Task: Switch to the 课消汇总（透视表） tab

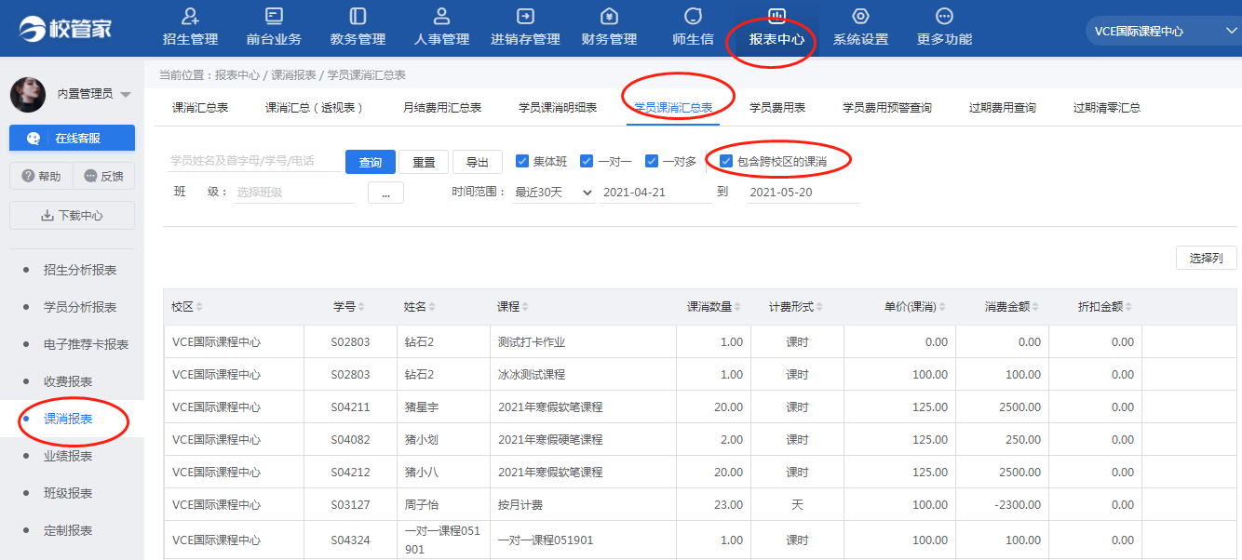Action: coord(316,108)
